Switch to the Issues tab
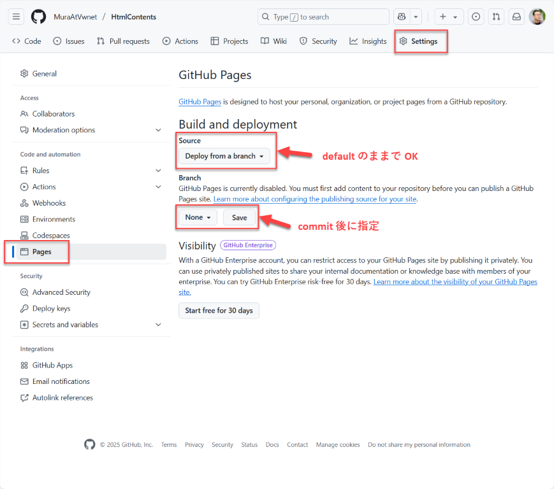 pyautogui.click(x=69, y=41)
